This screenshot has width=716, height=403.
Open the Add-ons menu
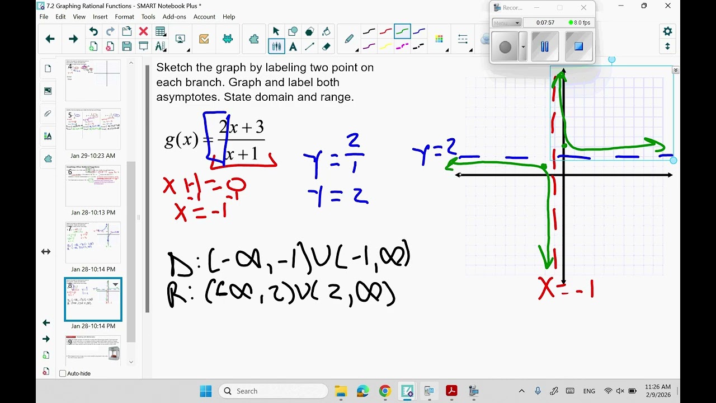174,17
